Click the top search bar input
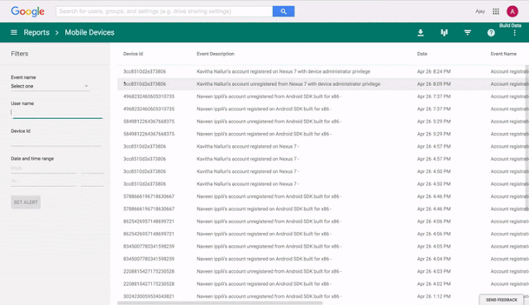This screenshot has width=529, height=305. tap(164, 11)
